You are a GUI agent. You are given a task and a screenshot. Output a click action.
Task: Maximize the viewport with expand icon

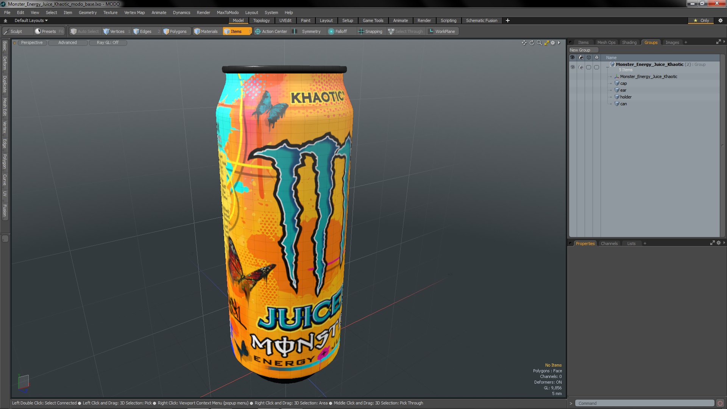pos(546,43)
